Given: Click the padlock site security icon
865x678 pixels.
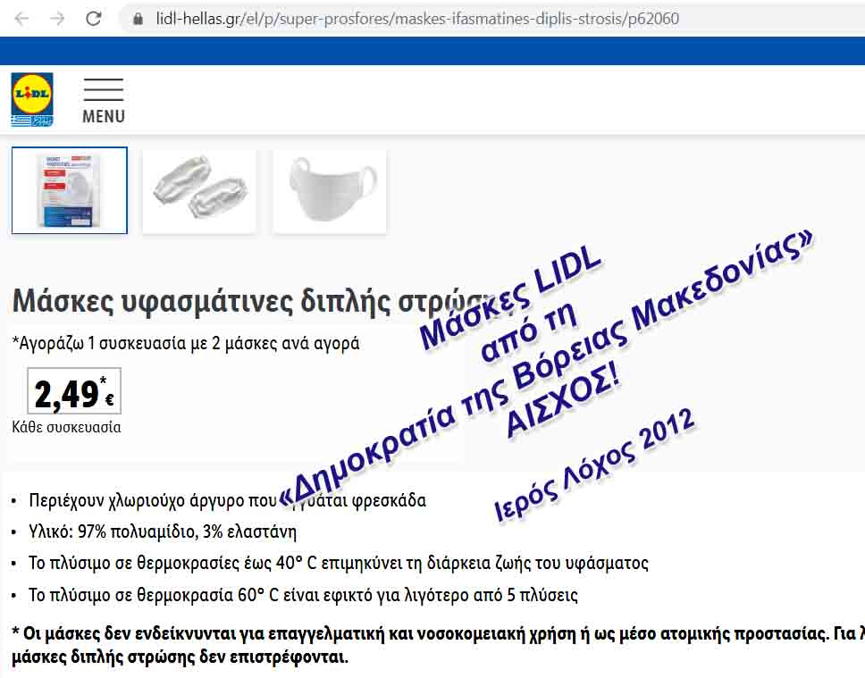Looking at the screenshot, I should [138, 20].
